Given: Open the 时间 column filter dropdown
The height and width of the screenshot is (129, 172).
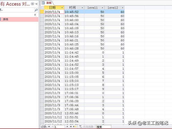Looking at the screenshot, I should coord(82,8).
